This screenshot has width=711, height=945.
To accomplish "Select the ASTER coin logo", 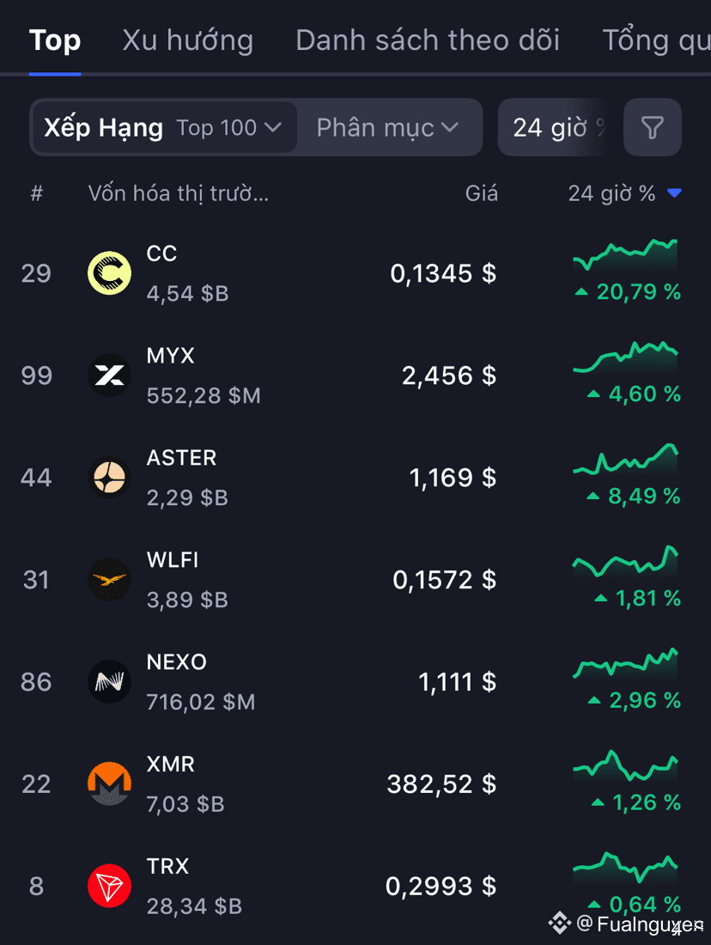I will pos(109,478).
